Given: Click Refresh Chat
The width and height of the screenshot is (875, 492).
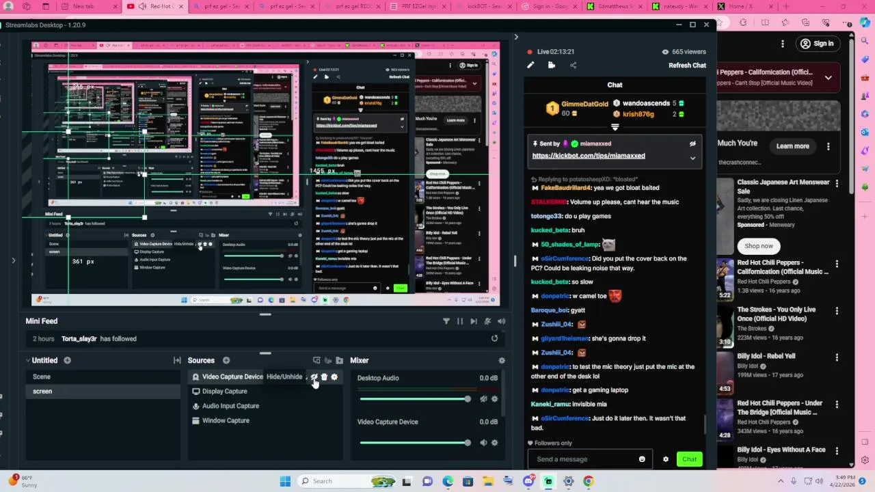Looking at the screenshot, I should point(687,66).
